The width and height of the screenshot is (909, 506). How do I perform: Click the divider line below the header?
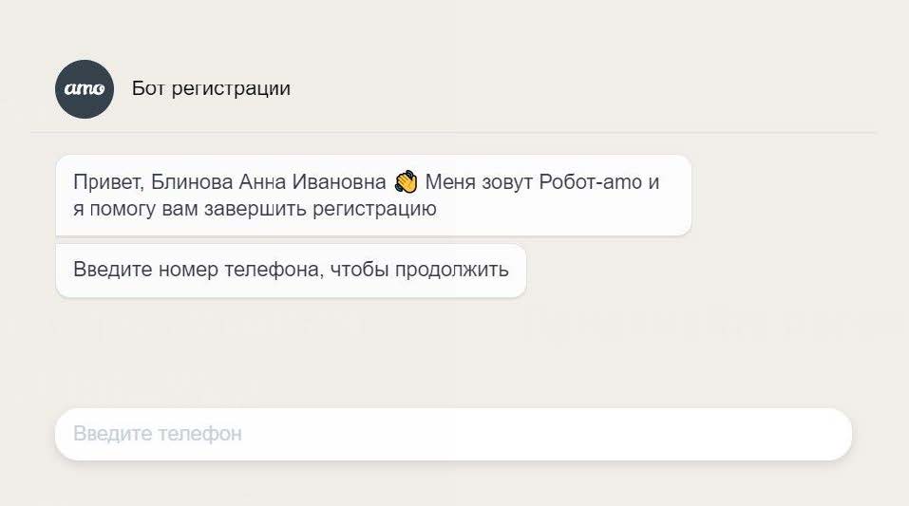454,132
